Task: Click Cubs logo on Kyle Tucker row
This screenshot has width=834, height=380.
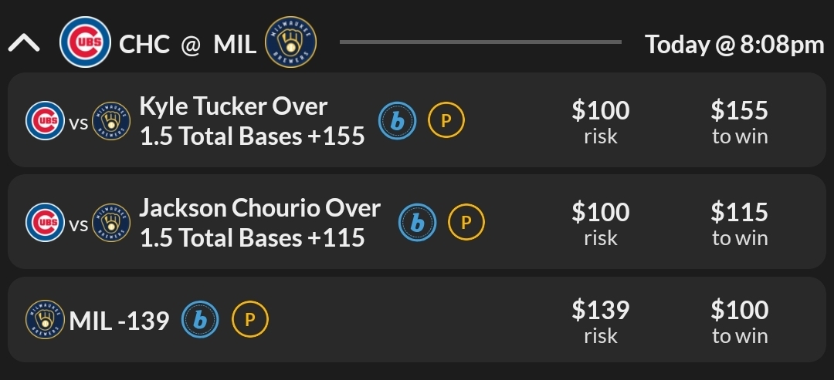Action: [x=45, y=121]
